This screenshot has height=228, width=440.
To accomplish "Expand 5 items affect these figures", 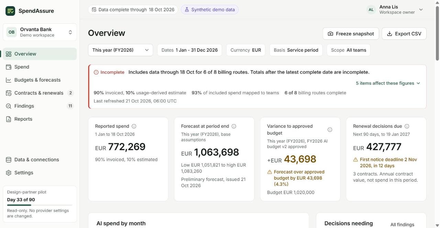I will click(x=388, y=83).
